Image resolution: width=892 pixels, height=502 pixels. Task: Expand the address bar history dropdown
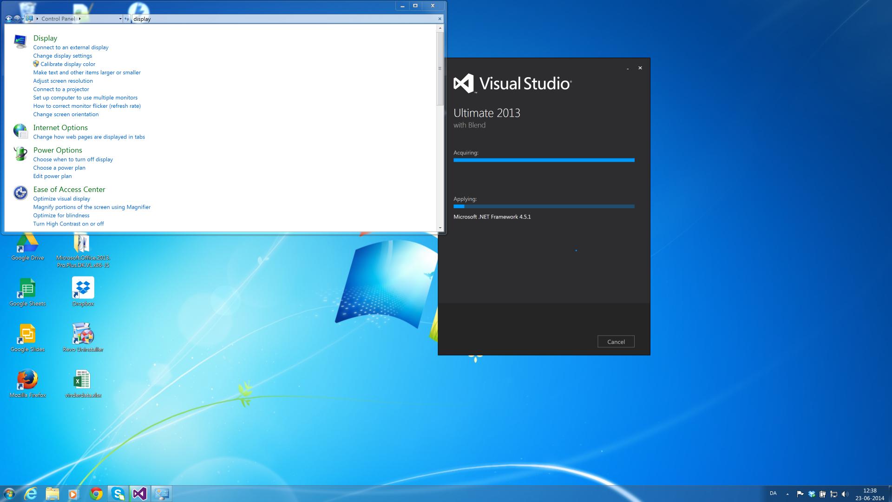point(120,19)
